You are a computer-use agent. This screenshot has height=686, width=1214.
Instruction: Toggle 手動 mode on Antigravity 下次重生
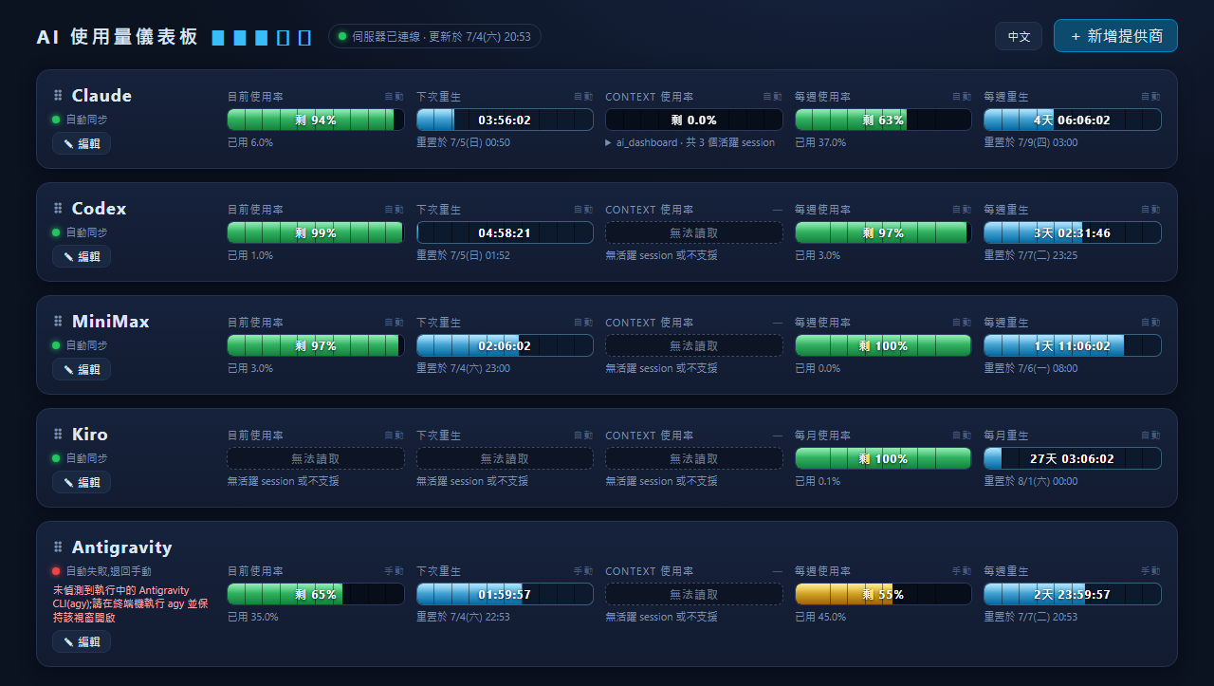tap(583, 571)
